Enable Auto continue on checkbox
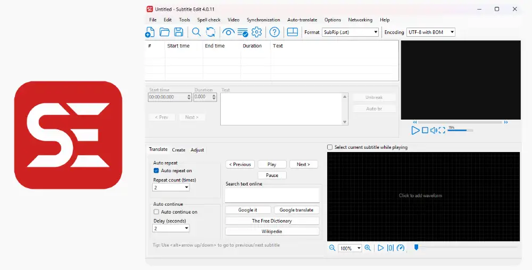The height and width of the screenshot is (270, 532). (x=156, y=212)
